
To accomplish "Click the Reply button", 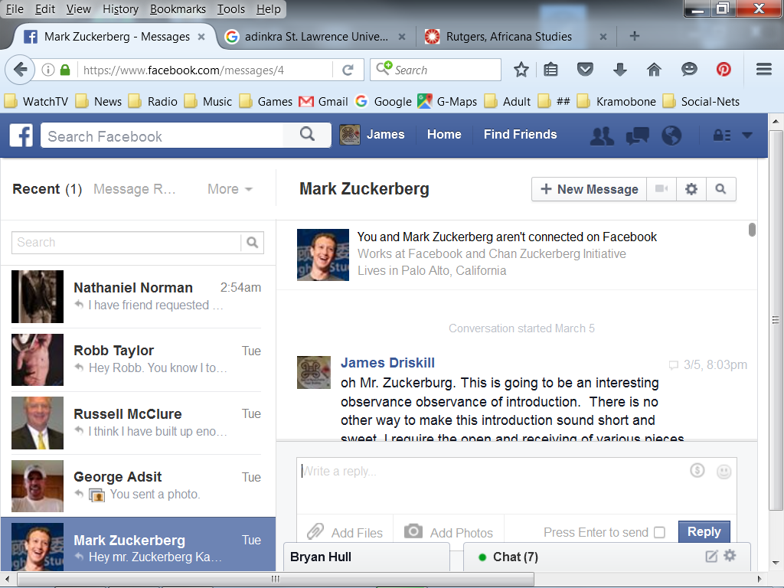I will coord(704,531).
